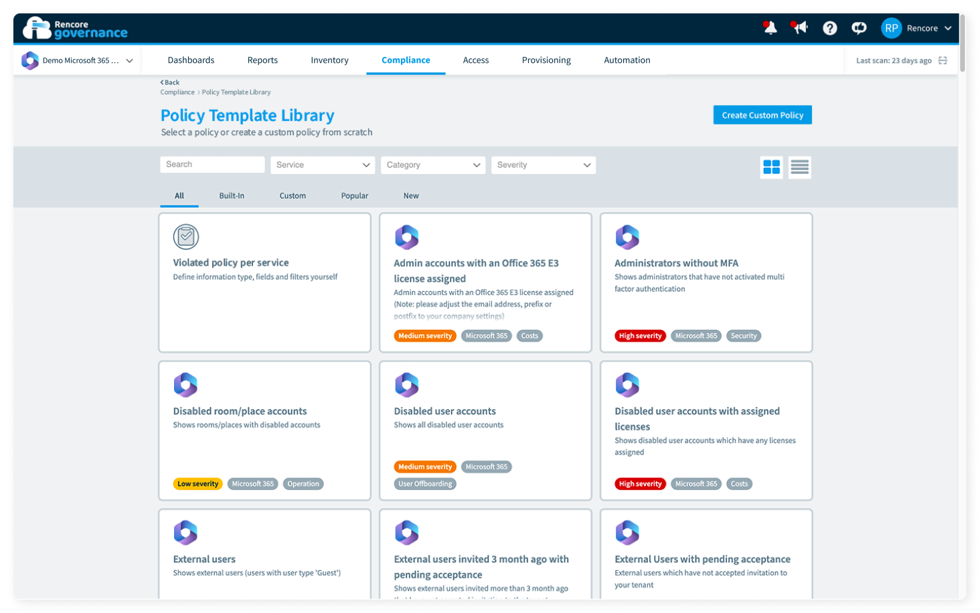The width and height of the screenshot is (980, 613).
Task: Click the Demo Microsoft 365 tenant icon
Action: (x=30, y=60)
